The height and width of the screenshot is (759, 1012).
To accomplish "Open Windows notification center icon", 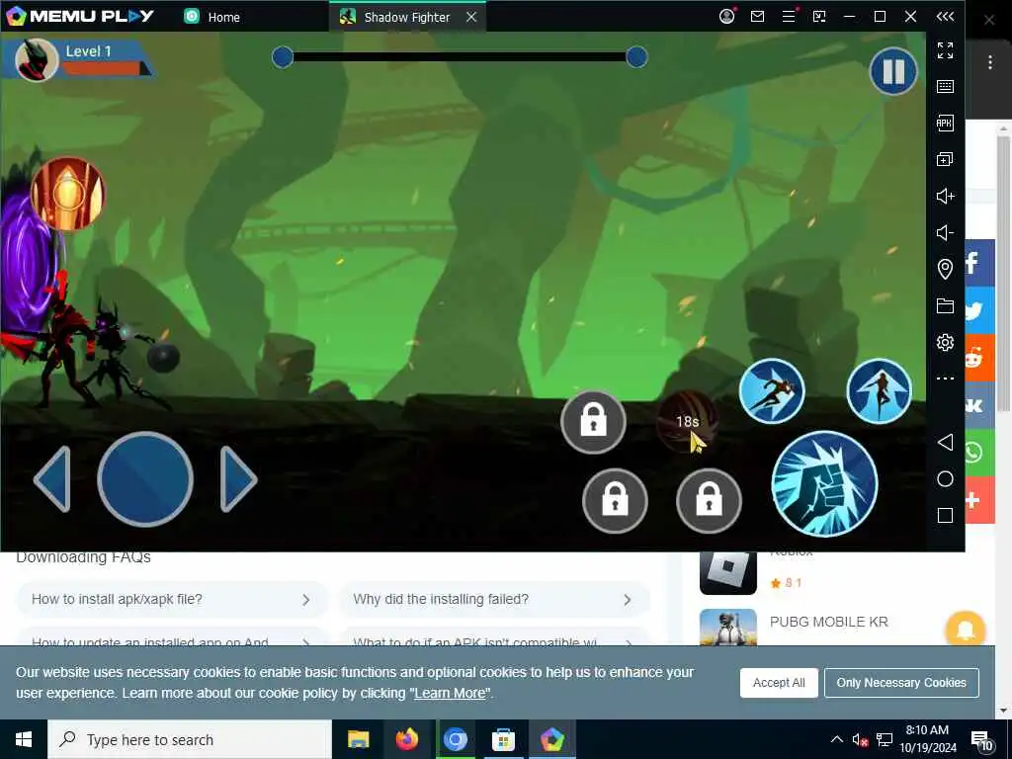I will (981, 740).
